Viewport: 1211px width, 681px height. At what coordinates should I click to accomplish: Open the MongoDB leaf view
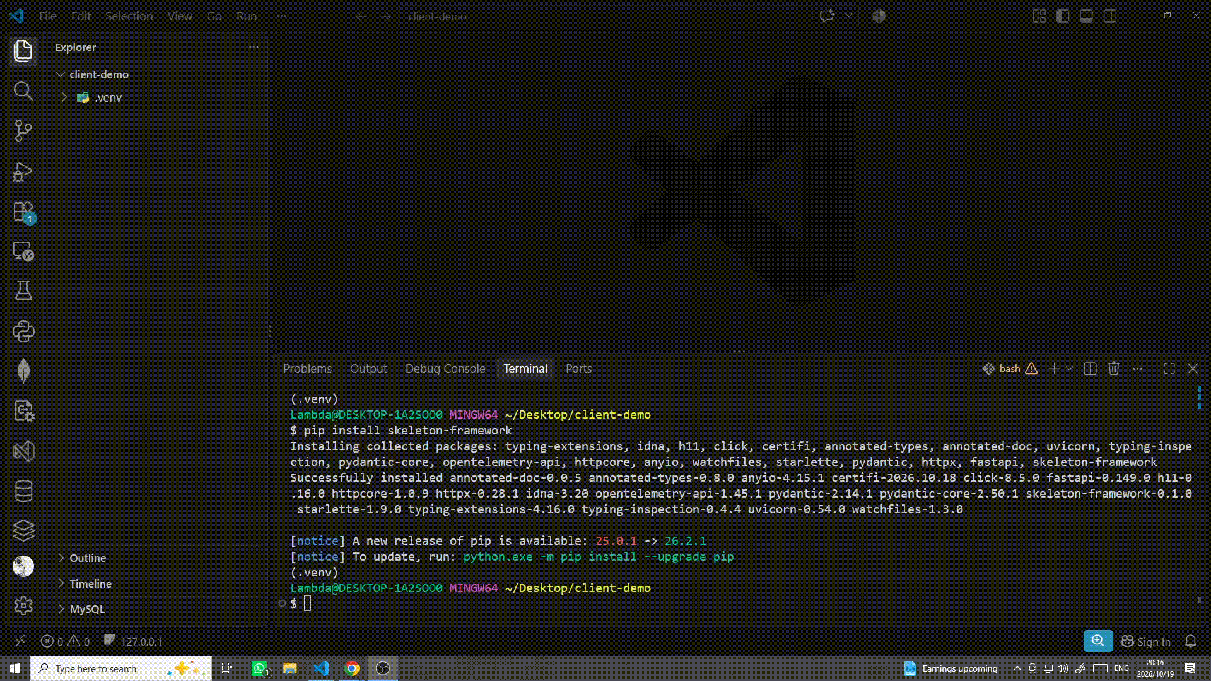[23, 371]
